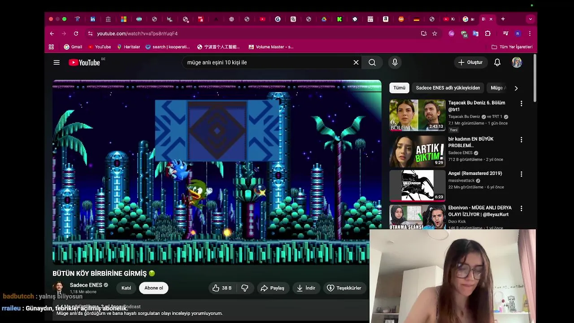Open Ebonivon - MÜGE ANLI DERYA video title
This screenshot has height=323, width=574.
coord(480,211)
